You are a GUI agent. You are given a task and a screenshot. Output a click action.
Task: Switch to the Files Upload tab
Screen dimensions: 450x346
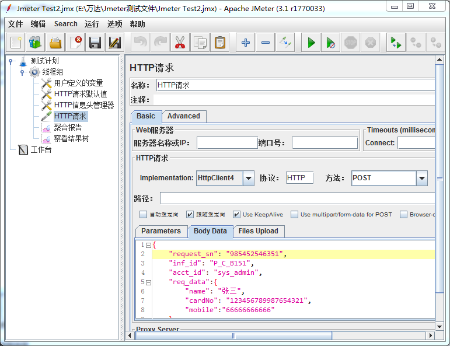click(259, 231)
